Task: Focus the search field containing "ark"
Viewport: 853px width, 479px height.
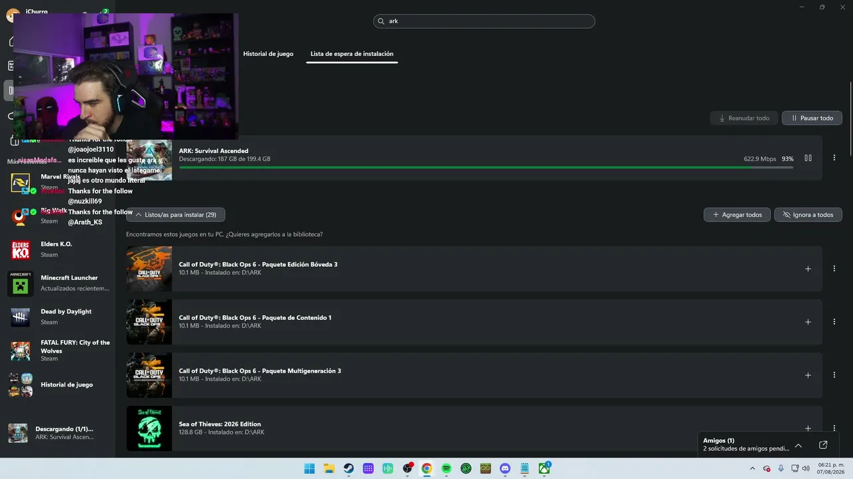Action: pyautogui.click(x=484, y=21)
